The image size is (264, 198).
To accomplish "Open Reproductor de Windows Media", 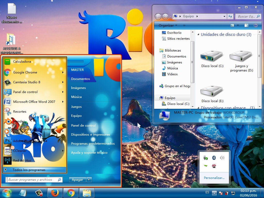I will (35, 131).
